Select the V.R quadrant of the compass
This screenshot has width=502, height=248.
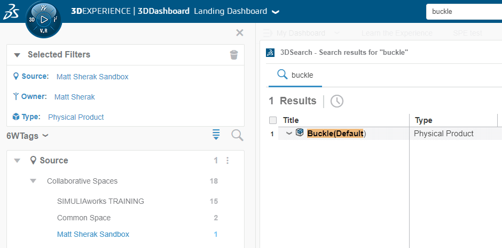pos(44,31)
